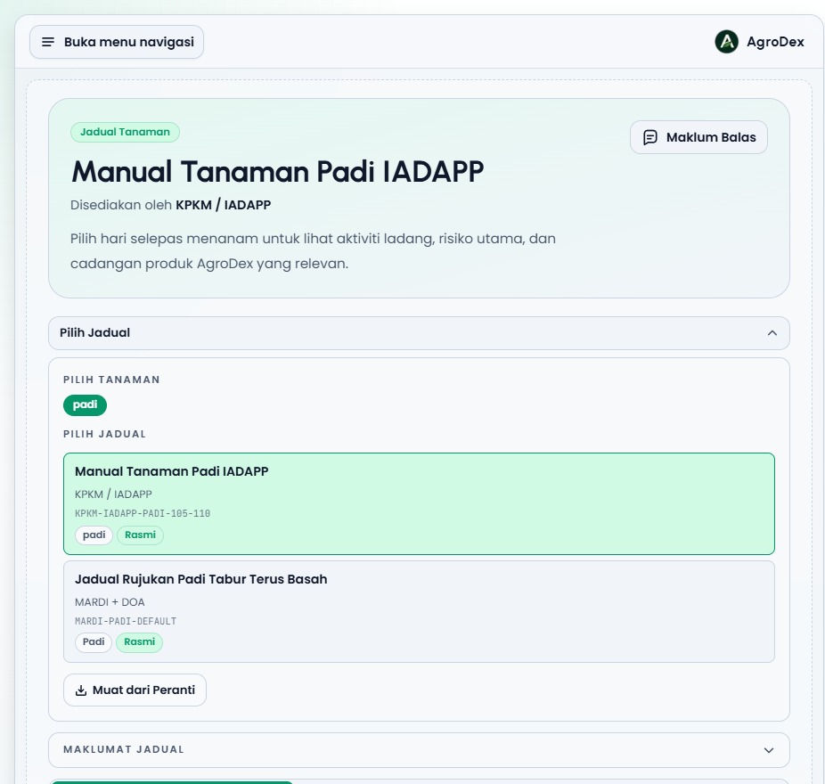Viewport: 825px width, 784px height.
Task: Click the PILIH JADUAL label
Action: coord(105,435)
